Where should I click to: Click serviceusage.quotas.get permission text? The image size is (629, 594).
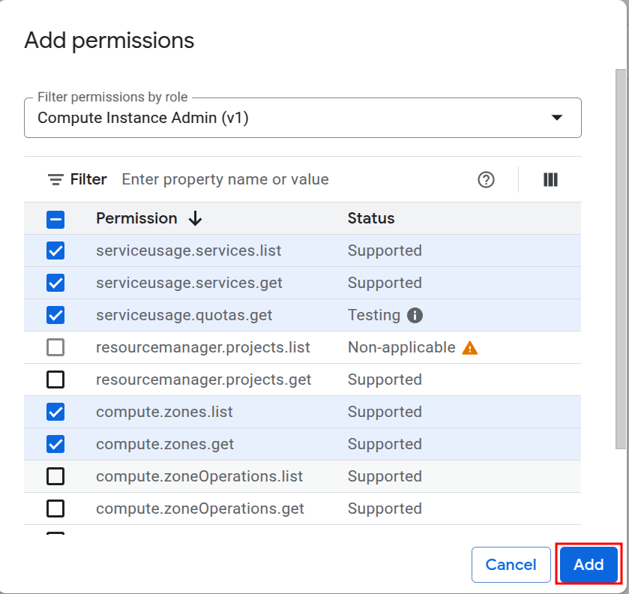[184, 315]
